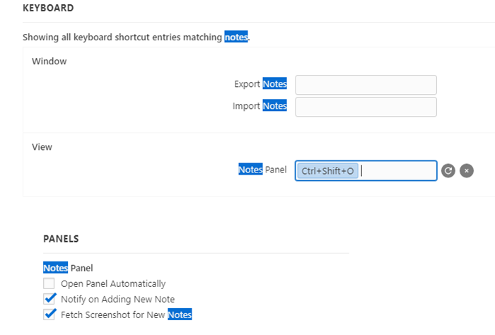Focus the Export Notes shortcut field
Screen dimensions: 495x335
point(366,85)
